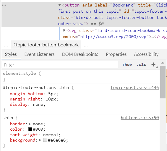Screen dimensions: 167x151
Task: Switch to DOM Breakpoints tab
Action: click(x=80, y=54)
